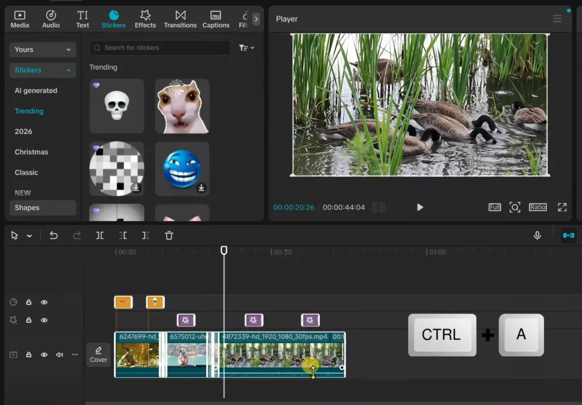Click the Cover button
Image resolution: width=582 pixels, height=405 pixels.
tap(98, 354)
